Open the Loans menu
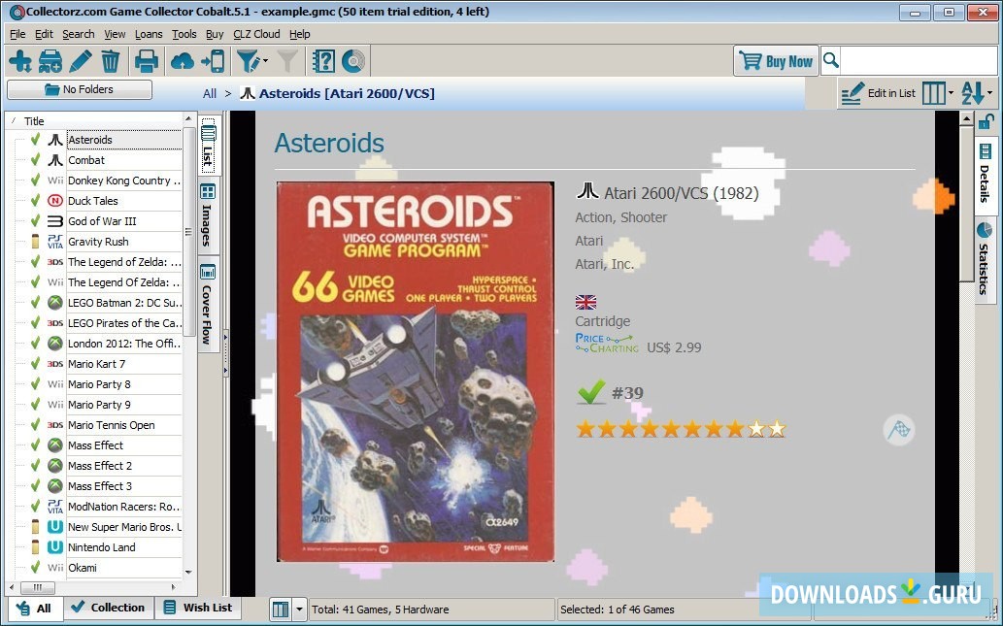 click(149, 34)
